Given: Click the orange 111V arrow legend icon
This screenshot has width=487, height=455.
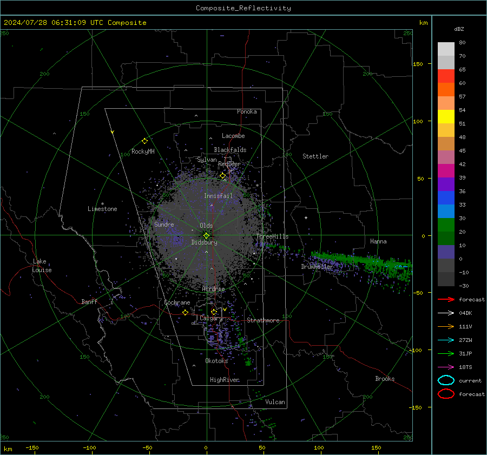Looking at the screenshot, I should (x=446, y=326).
